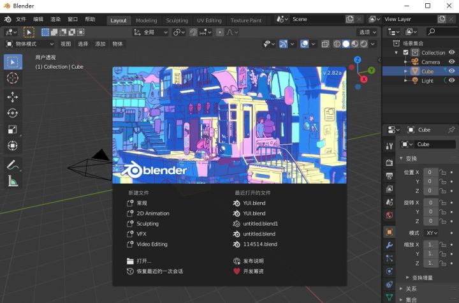The width and height of the screenshot is (459, 303).
Task: Switch to the Sculpting workspace tab
Action: click(177, 20)
